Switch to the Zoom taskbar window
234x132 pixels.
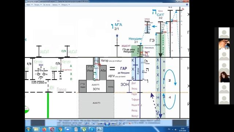[x=68, y=129]
